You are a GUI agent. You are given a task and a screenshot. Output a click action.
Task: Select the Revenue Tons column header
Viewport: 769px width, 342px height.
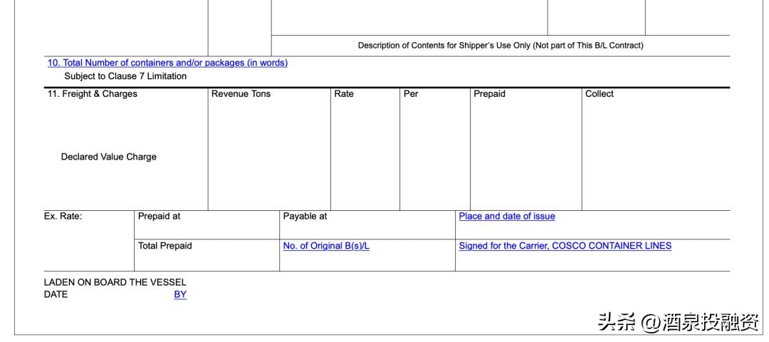coord(241,94)
